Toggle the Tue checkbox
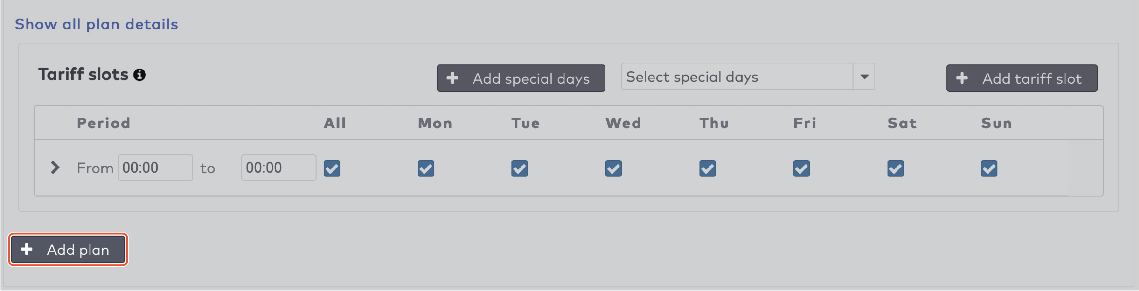This screenshot has width=1139, height=291. point(520,168)
